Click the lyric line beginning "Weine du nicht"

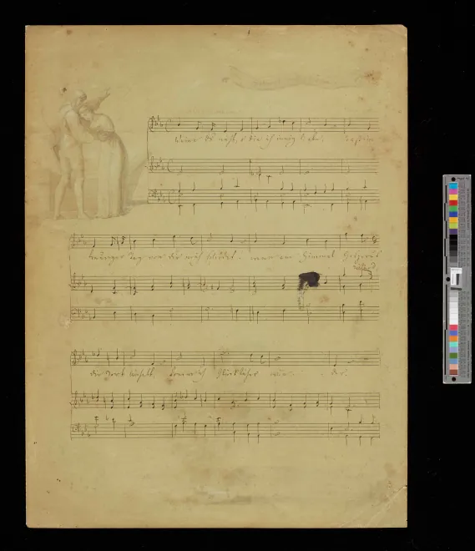[x=275, y=140]
